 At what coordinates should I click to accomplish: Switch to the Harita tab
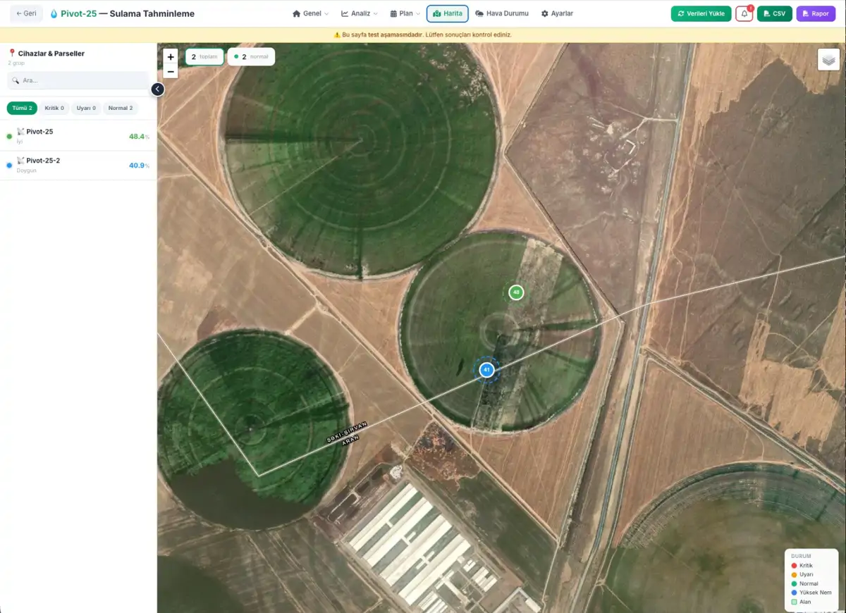tap(448, 13)
